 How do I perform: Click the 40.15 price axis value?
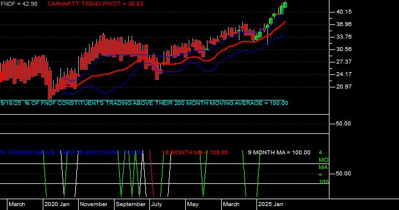(x=344, y=12)
